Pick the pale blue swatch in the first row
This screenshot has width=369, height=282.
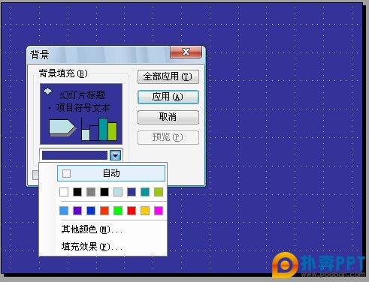pyautogui.click(x=118, y=192)
